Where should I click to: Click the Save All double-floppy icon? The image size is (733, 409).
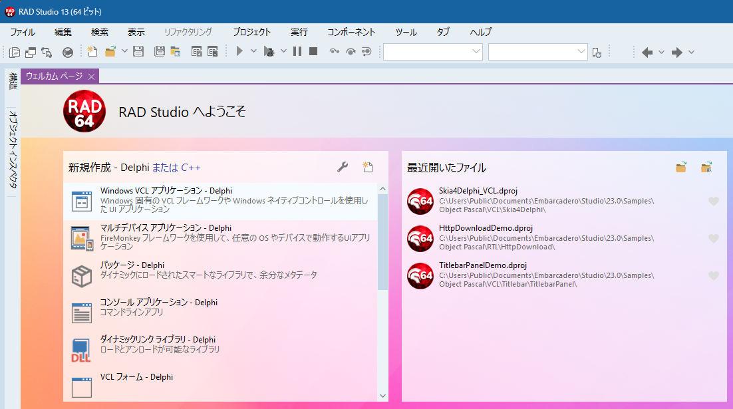click(160, 51)
